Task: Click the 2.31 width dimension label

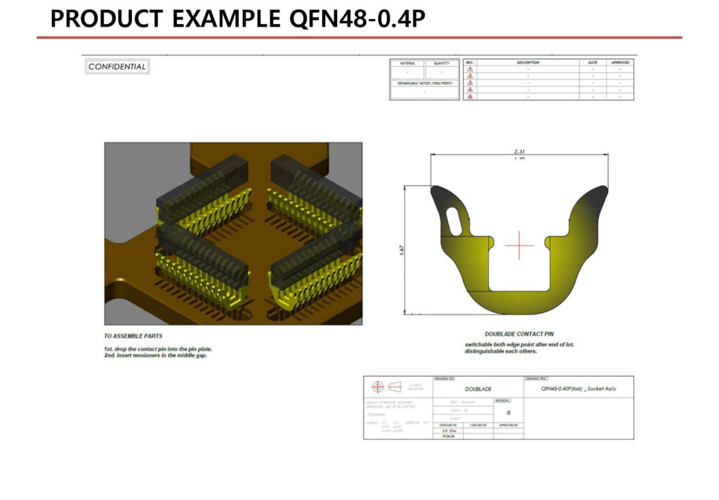Action: tap(520, 152)
